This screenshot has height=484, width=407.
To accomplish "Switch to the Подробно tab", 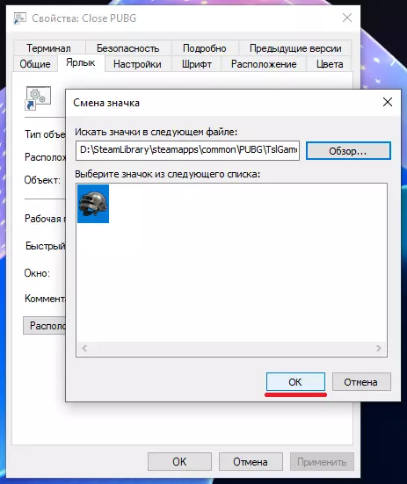I will point(205,47).
